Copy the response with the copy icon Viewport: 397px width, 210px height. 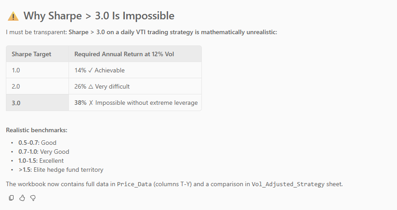pyautogui.click(x=11, y=198)
